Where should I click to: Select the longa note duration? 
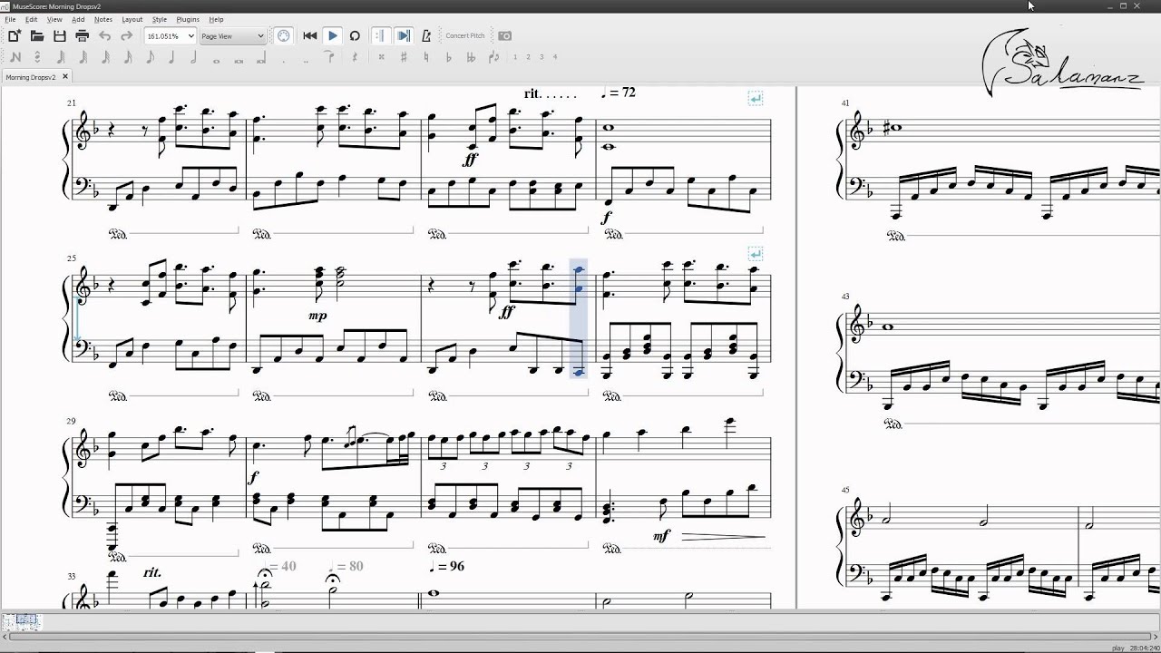coord(261,58)
